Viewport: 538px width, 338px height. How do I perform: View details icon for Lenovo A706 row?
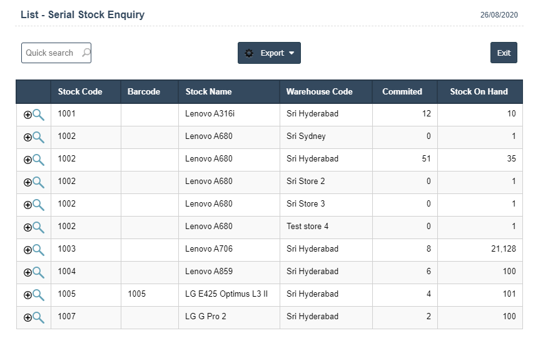click(34, 250)
